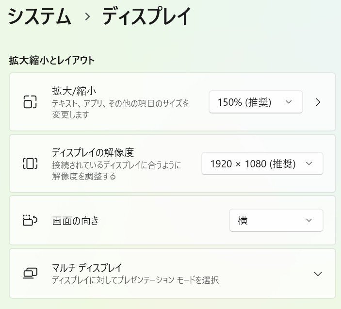Select the マルチ ディスプレイ row label
This screenshot has width=341, height=309.
(x=87, y=267)
